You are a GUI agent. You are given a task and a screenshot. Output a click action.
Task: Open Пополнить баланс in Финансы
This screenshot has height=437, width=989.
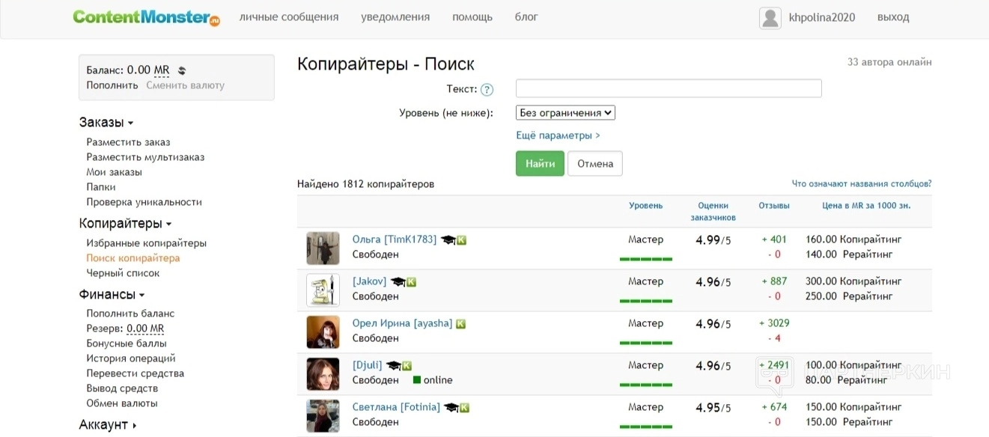coord(130,314)
